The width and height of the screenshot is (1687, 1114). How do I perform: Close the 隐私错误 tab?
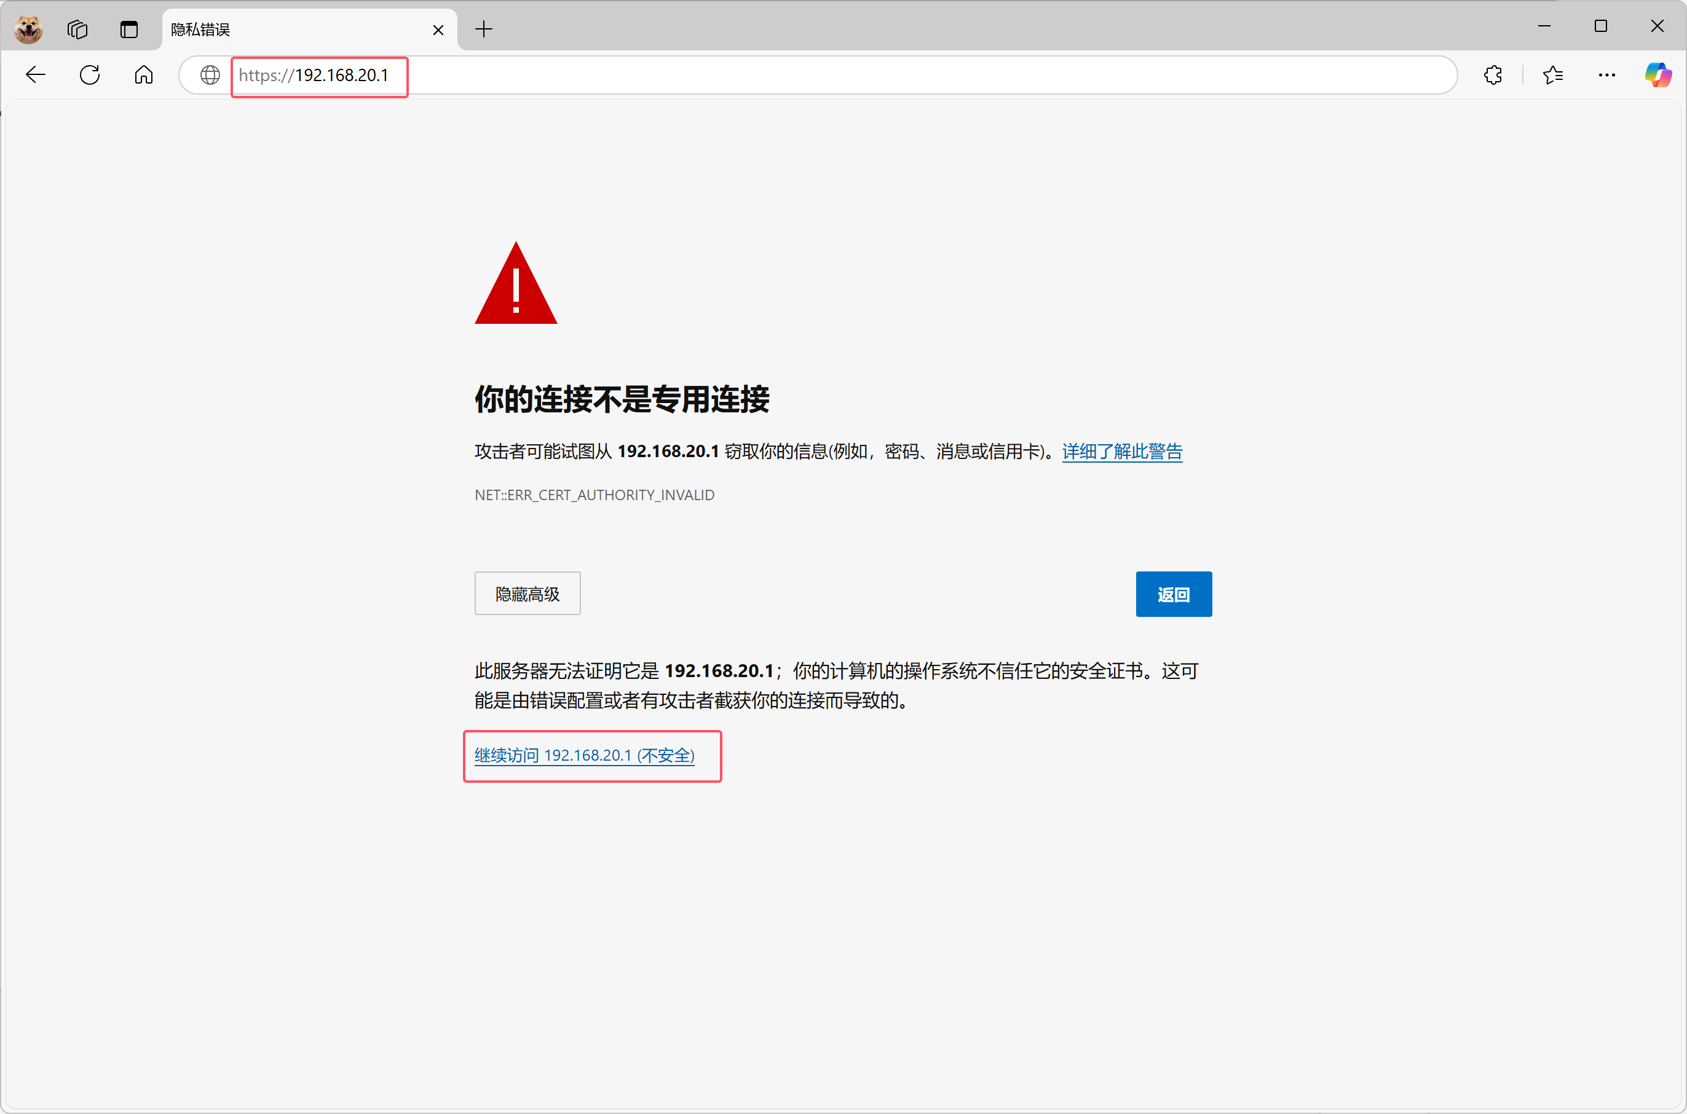coord(438,30)
